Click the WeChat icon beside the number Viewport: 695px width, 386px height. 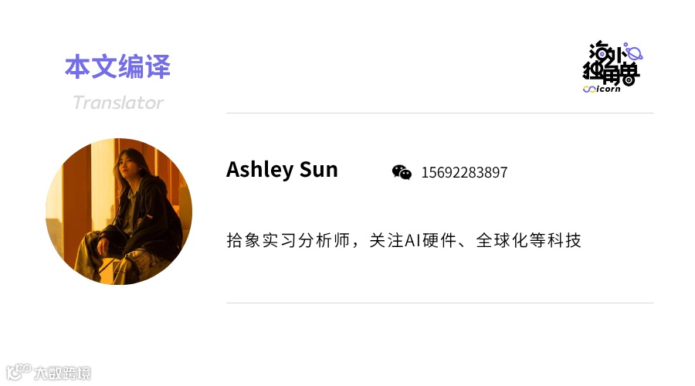point(402,172)
